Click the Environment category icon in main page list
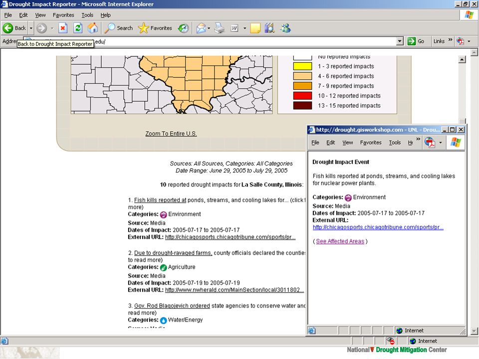Viewport: 479px width, 359px height. 164,214
